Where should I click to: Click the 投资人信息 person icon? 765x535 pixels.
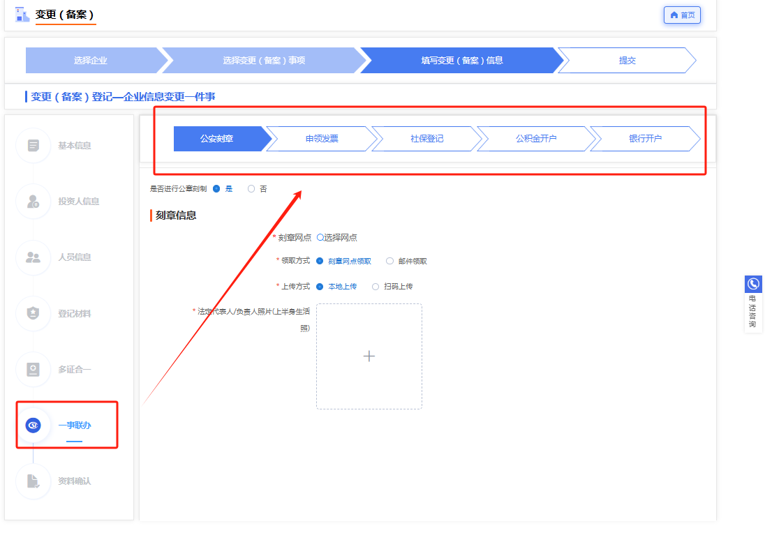click(x=34, y=202)
